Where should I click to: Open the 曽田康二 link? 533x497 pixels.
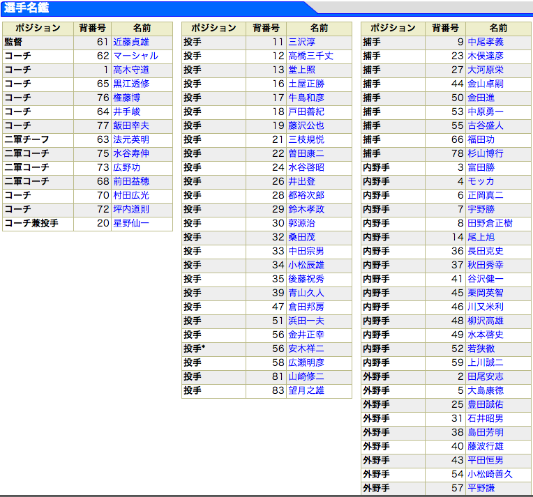point(306,153)
